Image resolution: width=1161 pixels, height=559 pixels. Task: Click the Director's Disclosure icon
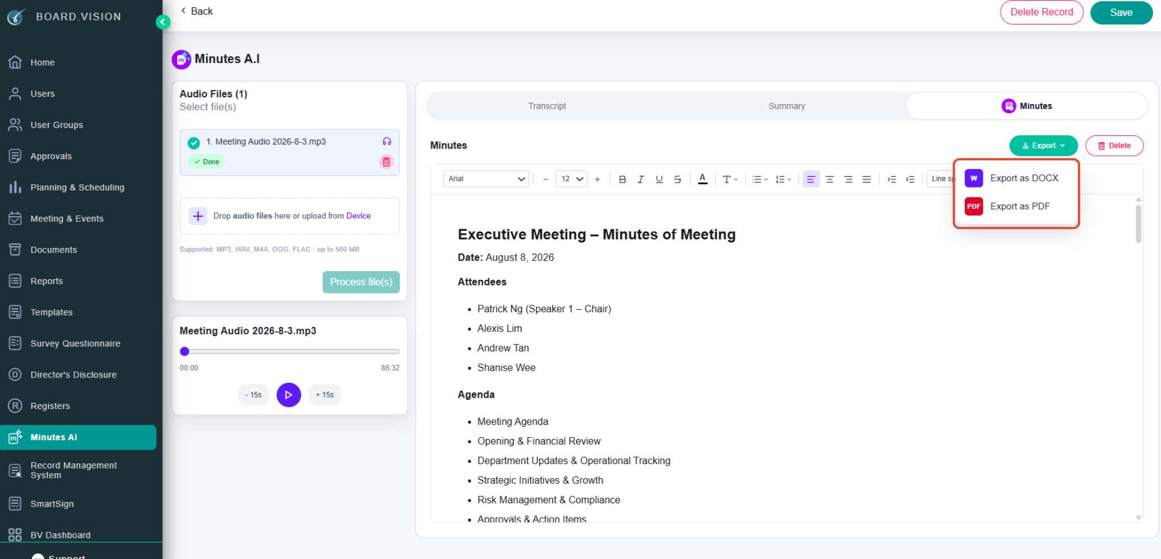[15, 375]
